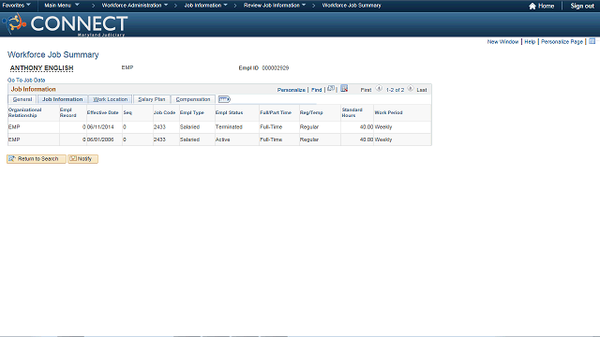
Task: Click the Job Information grid title
Action: [x=34, y=89]
